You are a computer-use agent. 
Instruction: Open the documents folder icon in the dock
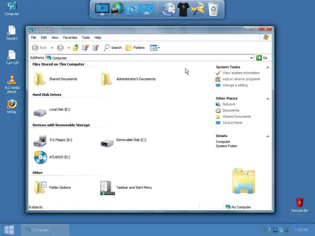pos(131,10)
